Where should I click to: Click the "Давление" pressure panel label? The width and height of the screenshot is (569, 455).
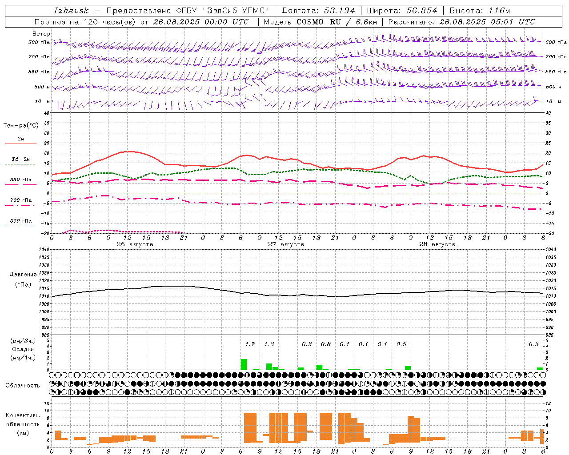(x=23, y=275)
